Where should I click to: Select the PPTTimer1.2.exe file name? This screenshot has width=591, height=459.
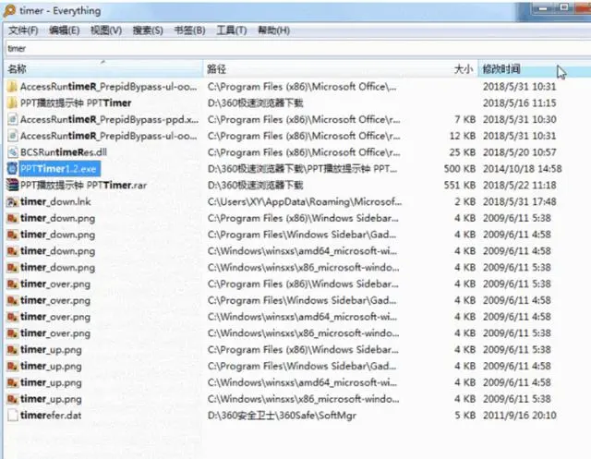pos(58,169)
